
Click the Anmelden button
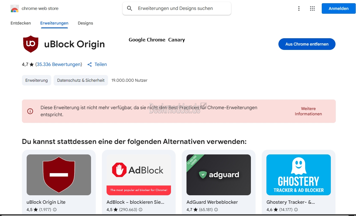(x=339, y=8)
